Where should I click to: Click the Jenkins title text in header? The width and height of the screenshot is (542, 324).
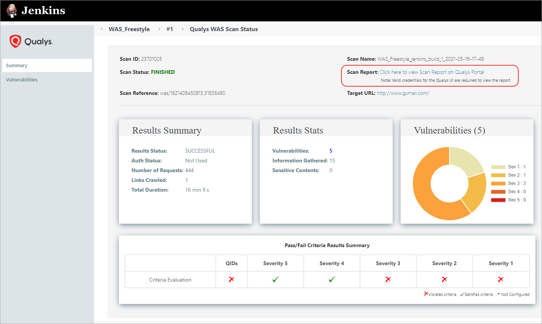43,10
